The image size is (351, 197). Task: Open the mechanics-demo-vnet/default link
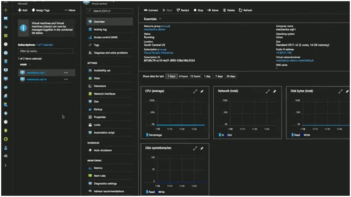point(294,60)
